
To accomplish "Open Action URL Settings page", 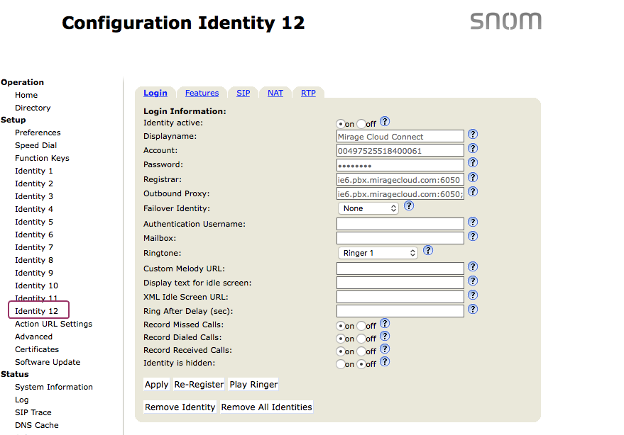I will (54, 324).
